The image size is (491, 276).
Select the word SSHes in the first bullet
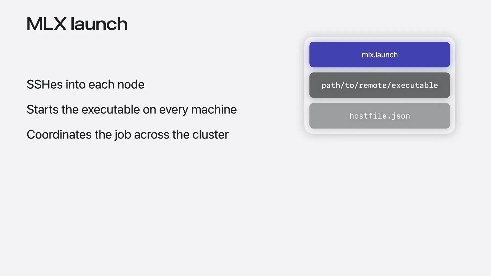44,84
